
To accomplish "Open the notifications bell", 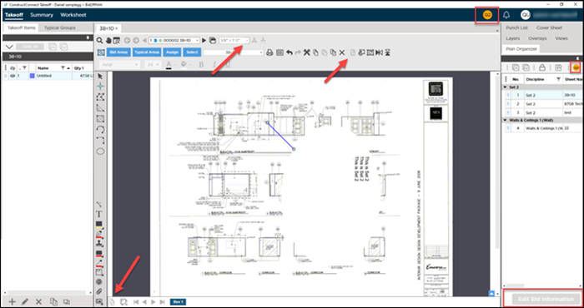I will [506, 15].
